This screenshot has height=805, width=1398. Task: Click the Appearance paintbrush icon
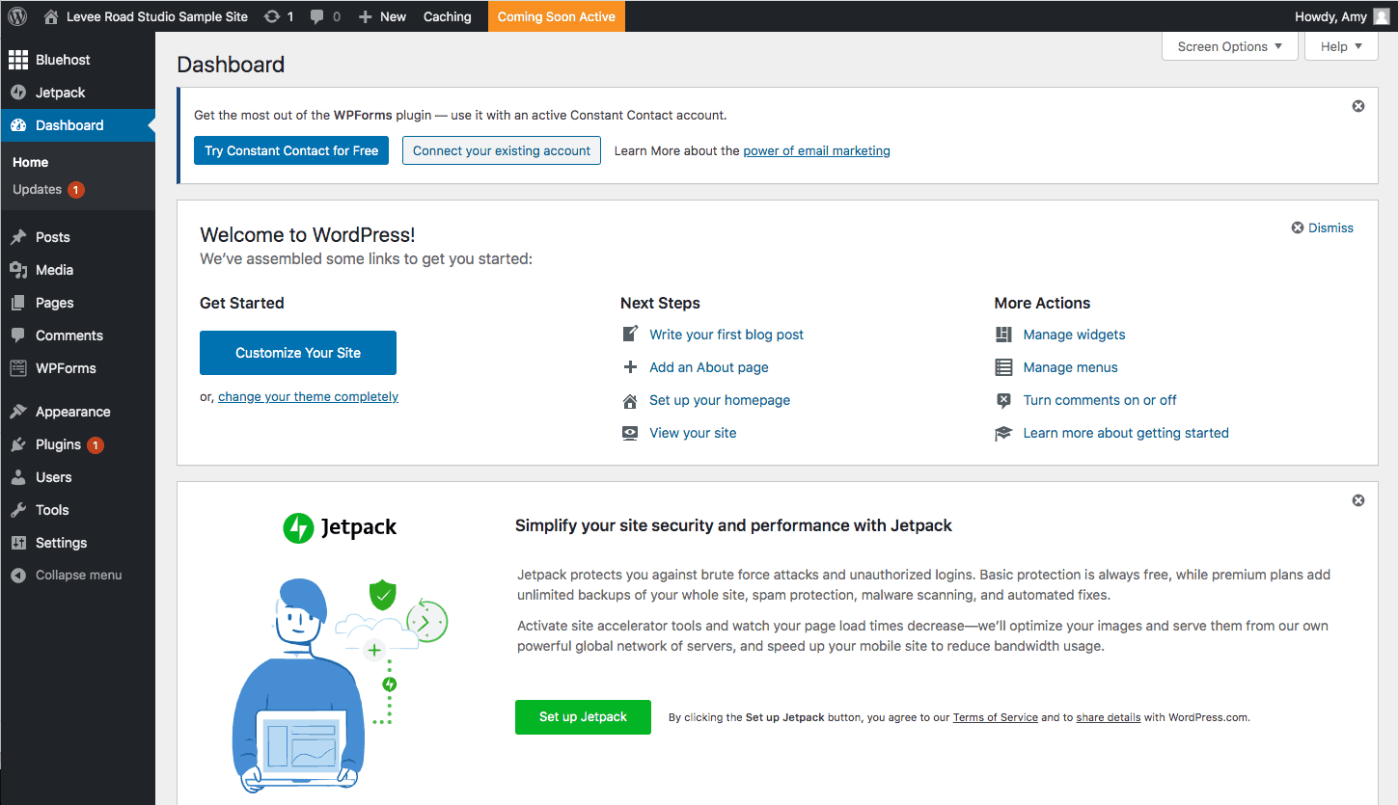click(18, 412)
